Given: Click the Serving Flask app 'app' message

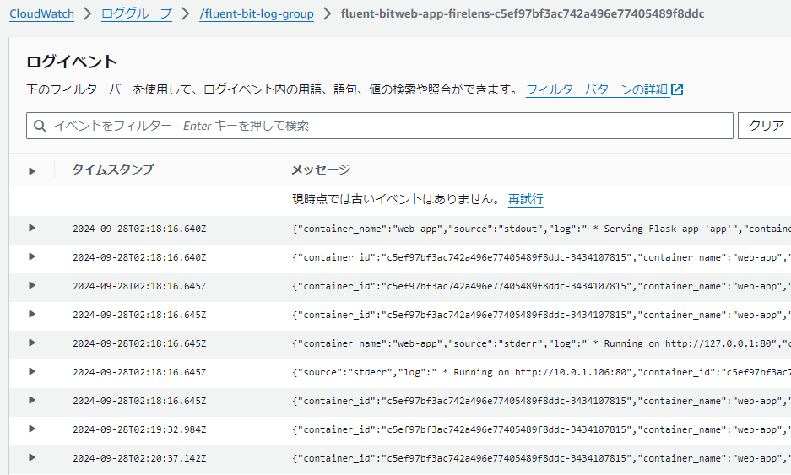Looking at the screenshot, I should tap(541, 229).
